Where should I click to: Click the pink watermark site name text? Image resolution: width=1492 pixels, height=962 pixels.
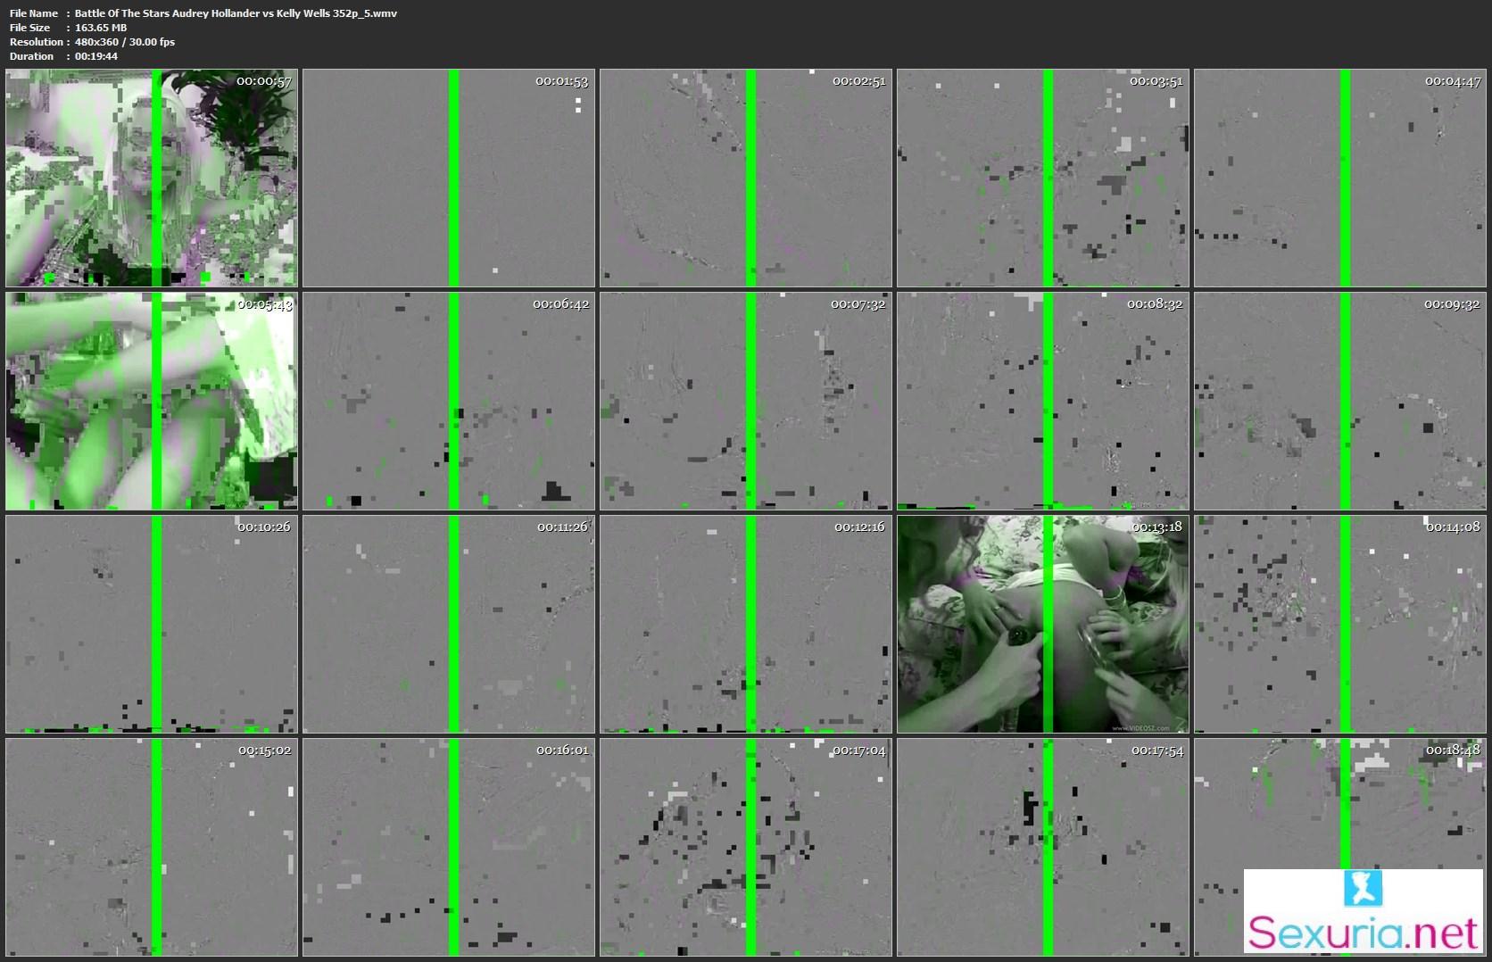pos(1363,933)
